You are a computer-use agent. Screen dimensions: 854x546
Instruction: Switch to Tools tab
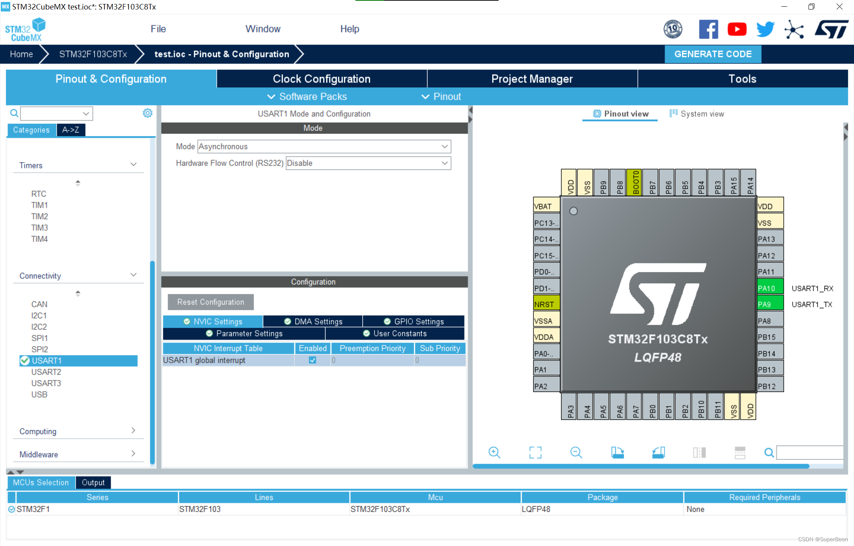tap(743, 79)
